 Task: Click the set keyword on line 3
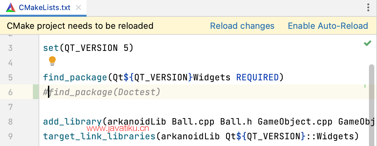point(51,48)
